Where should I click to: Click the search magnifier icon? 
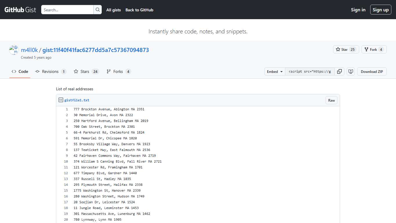coord(98,10)
